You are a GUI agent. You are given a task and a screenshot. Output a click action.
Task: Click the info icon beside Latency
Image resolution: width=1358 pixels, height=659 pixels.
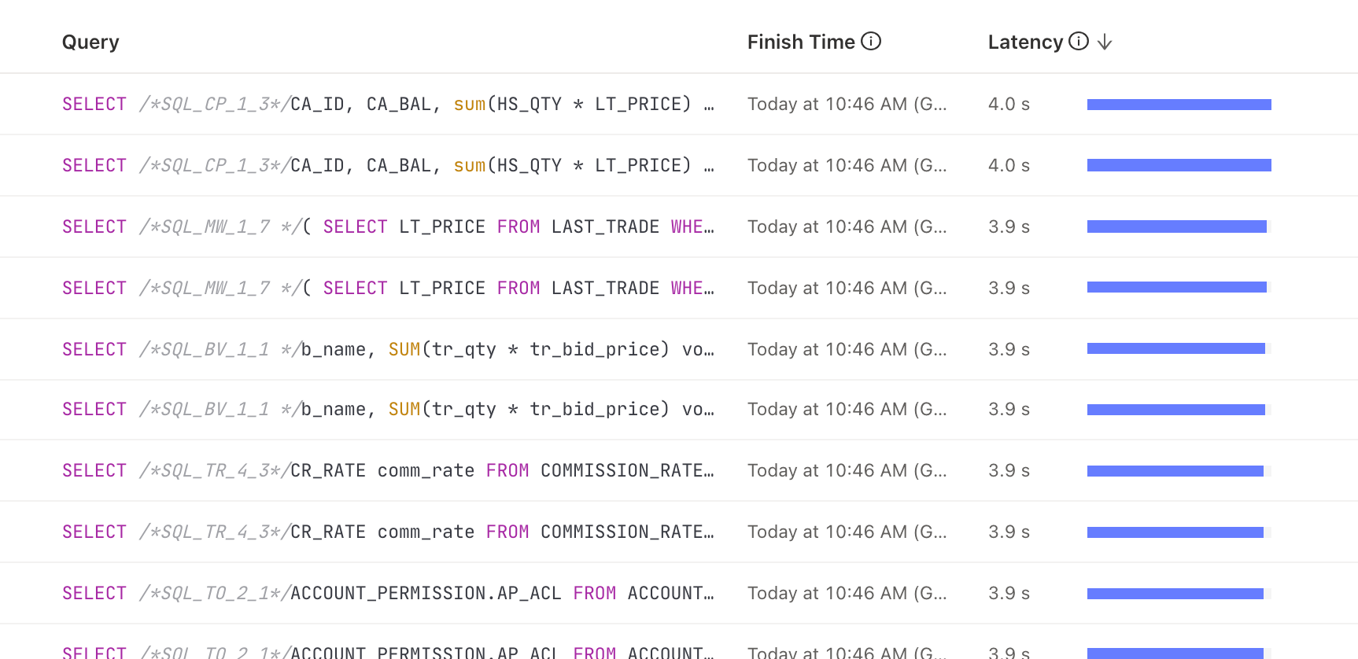1078,41
